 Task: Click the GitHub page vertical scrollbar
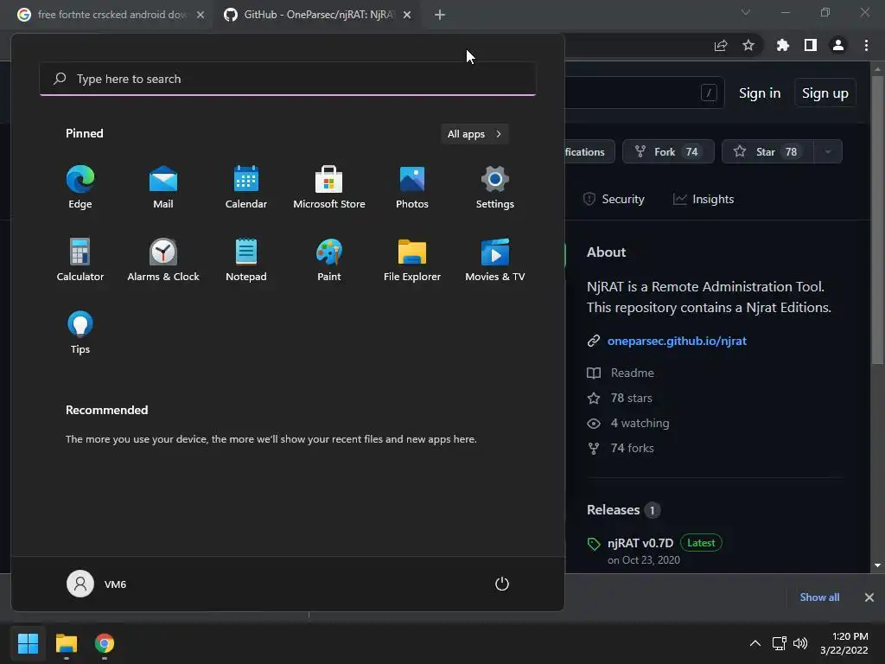877,220
